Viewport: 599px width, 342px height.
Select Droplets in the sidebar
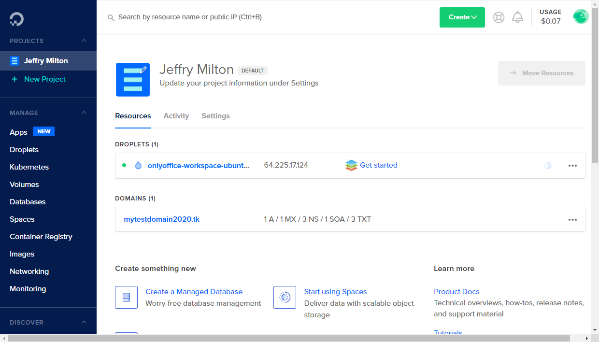(x=24, y=149)
